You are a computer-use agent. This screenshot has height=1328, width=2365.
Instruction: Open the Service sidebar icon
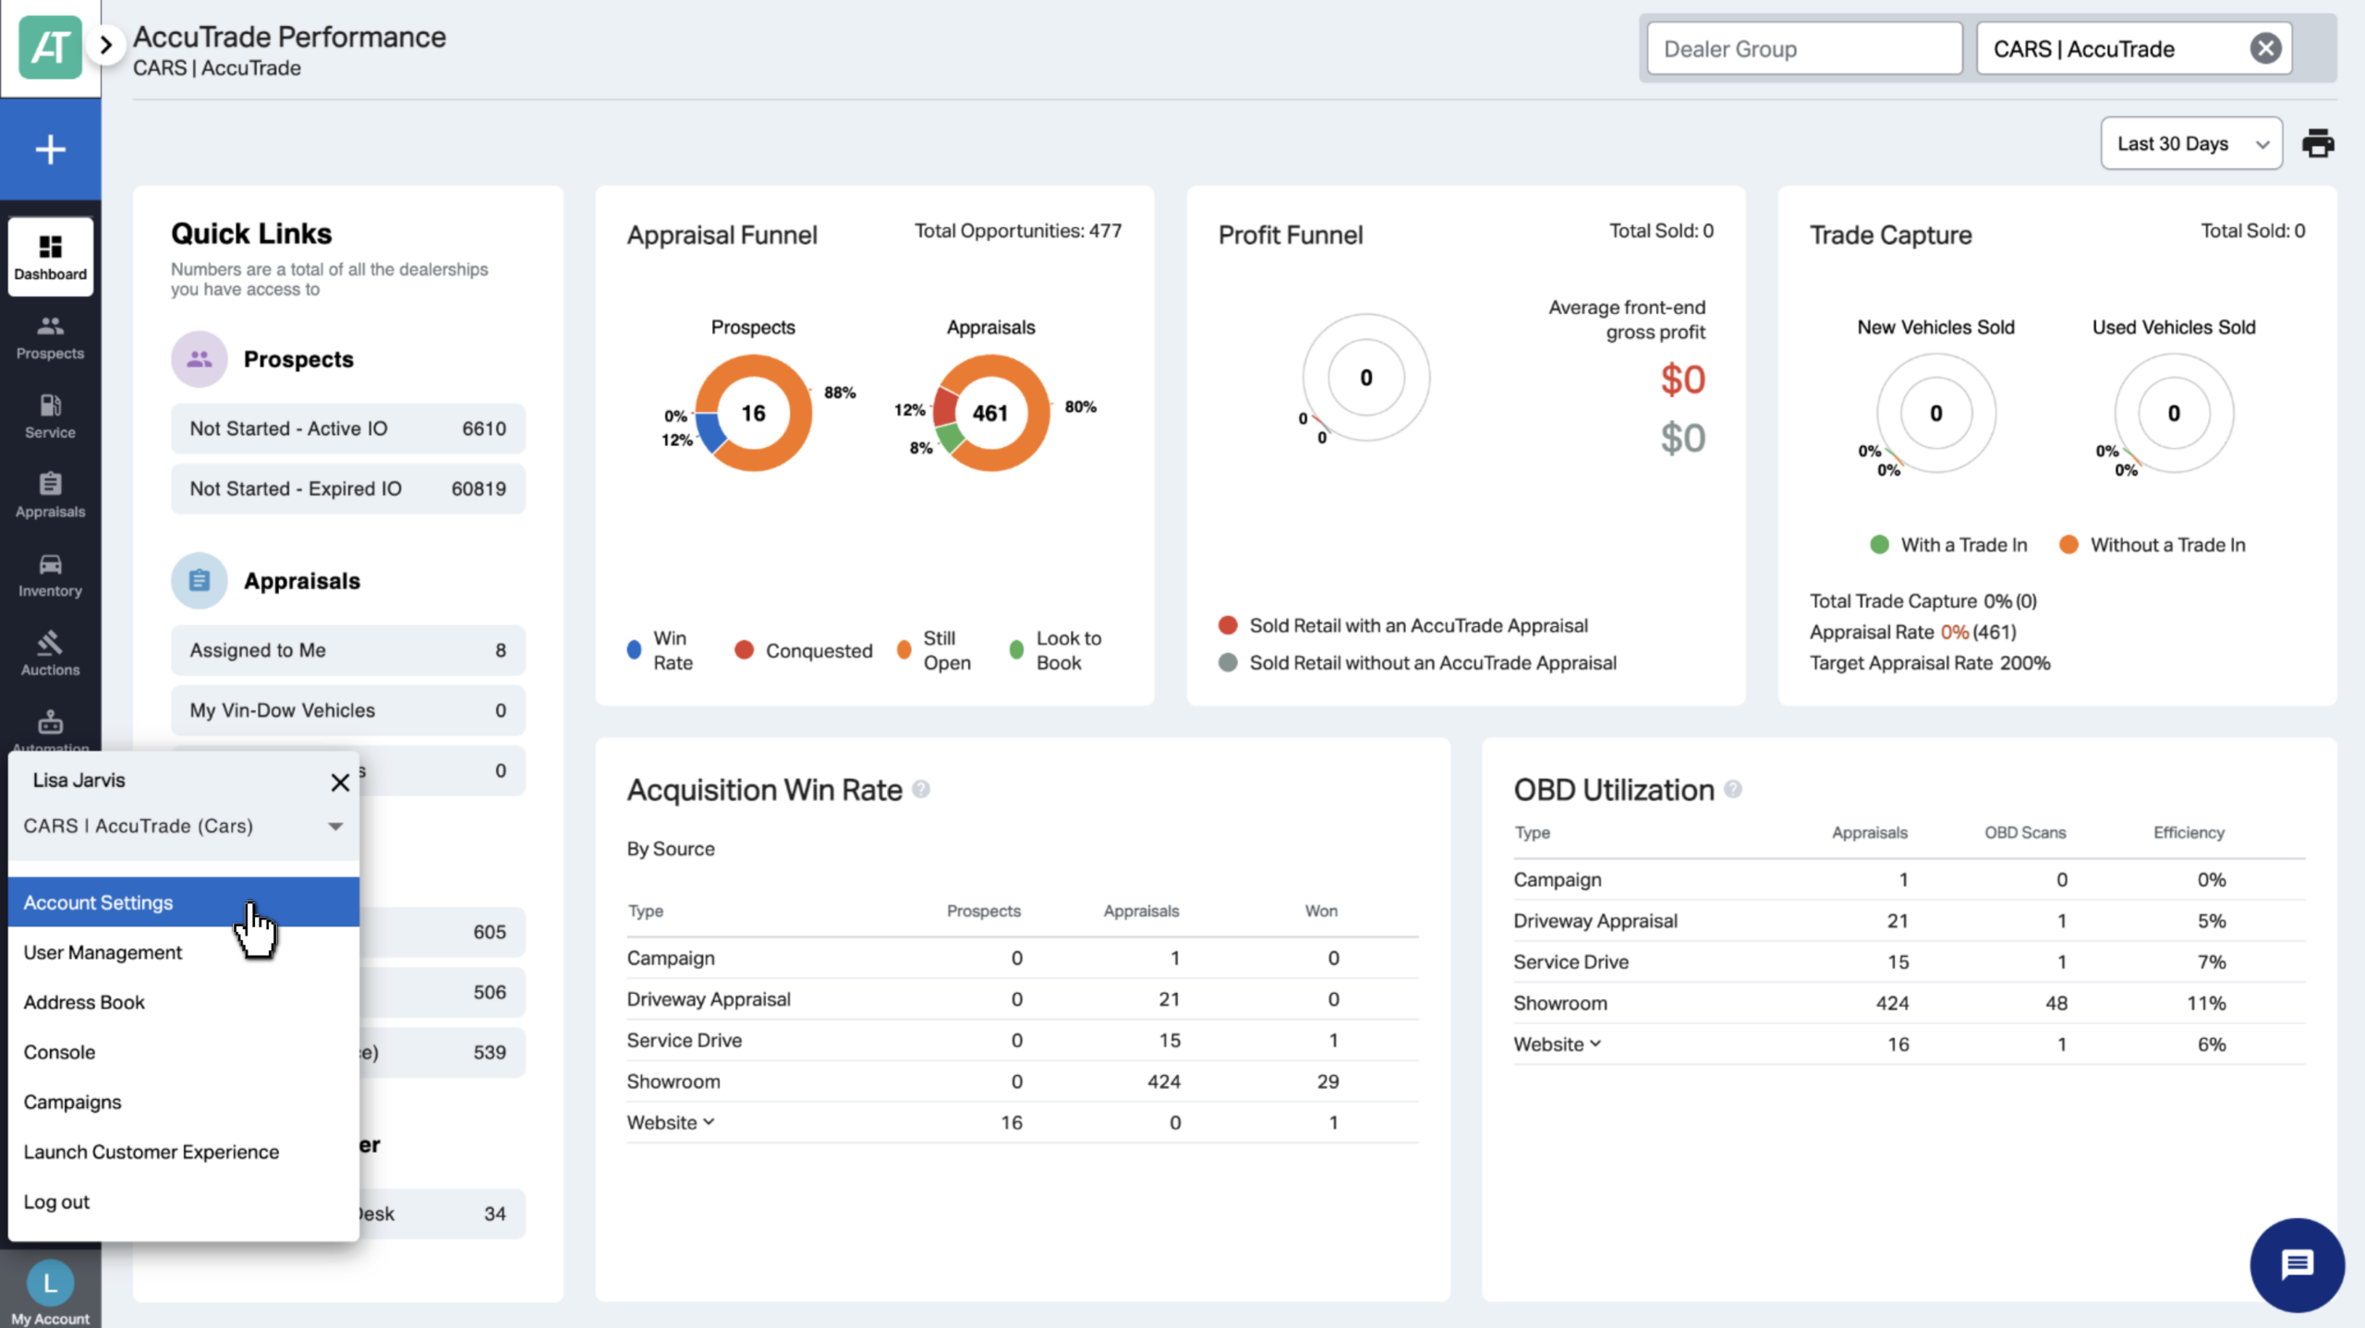[50, 417]
